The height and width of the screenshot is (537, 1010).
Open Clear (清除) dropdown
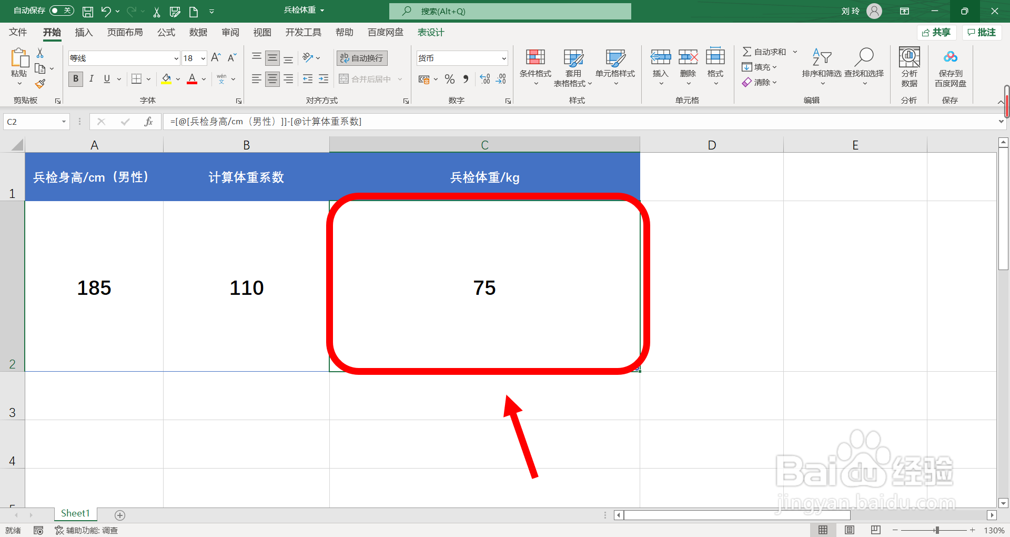click(759, 82)
